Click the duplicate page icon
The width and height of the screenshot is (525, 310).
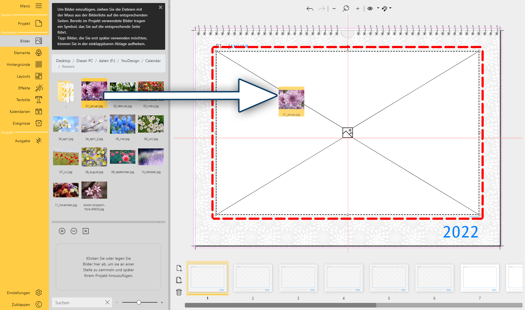[x=179, y=280]
